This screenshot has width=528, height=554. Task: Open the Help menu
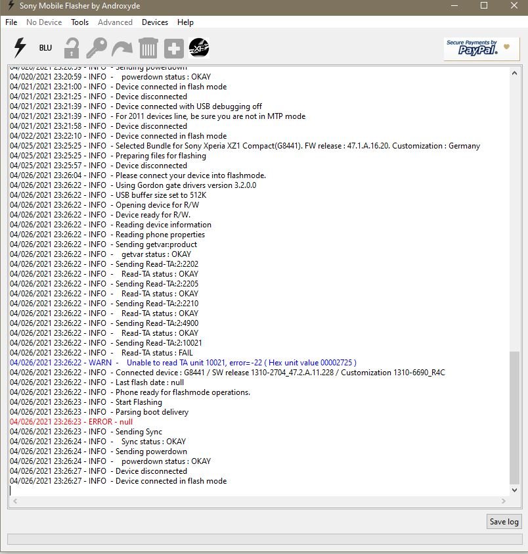point(185,22)
